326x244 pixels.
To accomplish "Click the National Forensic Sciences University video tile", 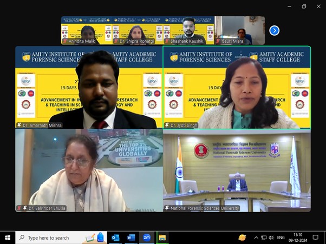I will point(237,170).
